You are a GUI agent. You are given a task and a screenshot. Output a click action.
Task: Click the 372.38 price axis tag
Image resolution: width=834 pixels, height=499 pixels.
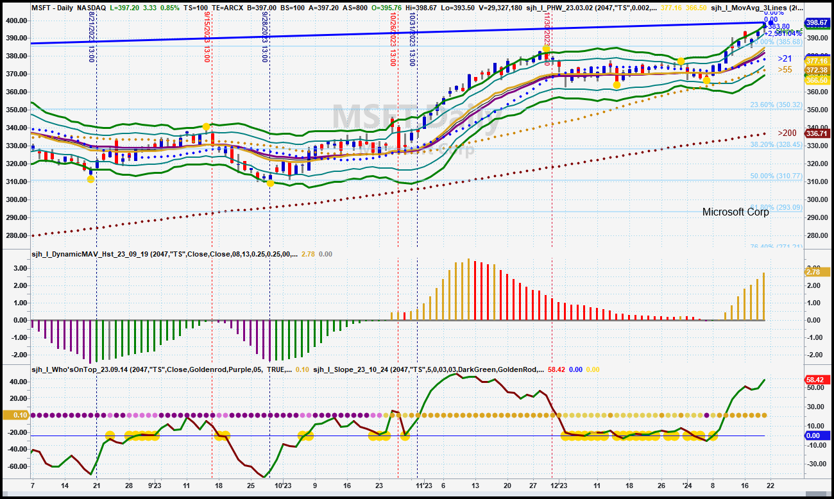817,70
